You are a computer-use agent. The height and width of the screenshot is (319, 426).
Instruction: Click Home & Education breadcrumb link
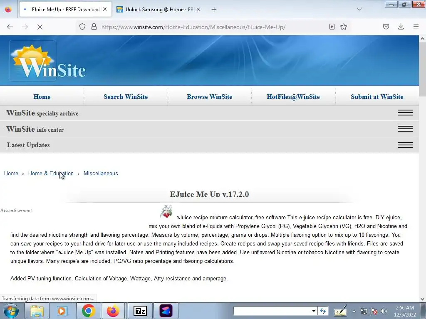click(51, 173)
